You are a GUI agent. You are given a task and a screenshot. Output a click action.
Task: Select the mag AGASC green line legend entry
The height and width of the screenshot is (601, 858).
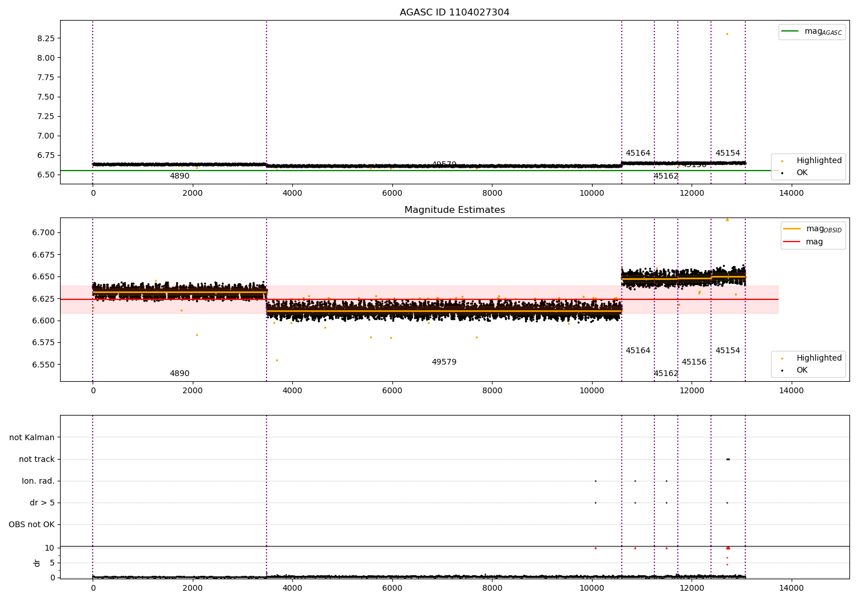click(812, 31)
